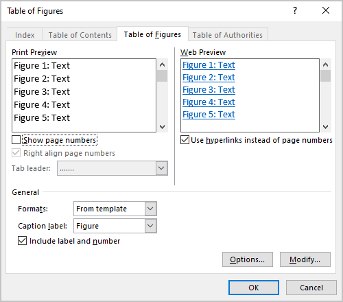
Task: Click Figure 3: Text link in Web Preview
Action: tap(209, 90)
